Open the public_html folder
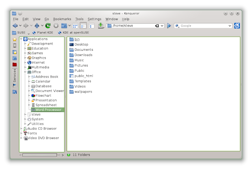The height and width of the screenshot is (169, 252). [x=82, y=76]
